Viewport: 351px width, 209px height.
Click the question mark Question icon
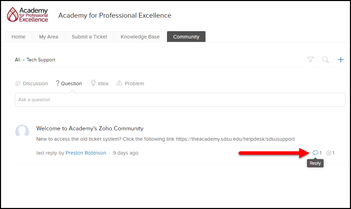(57, 83)
